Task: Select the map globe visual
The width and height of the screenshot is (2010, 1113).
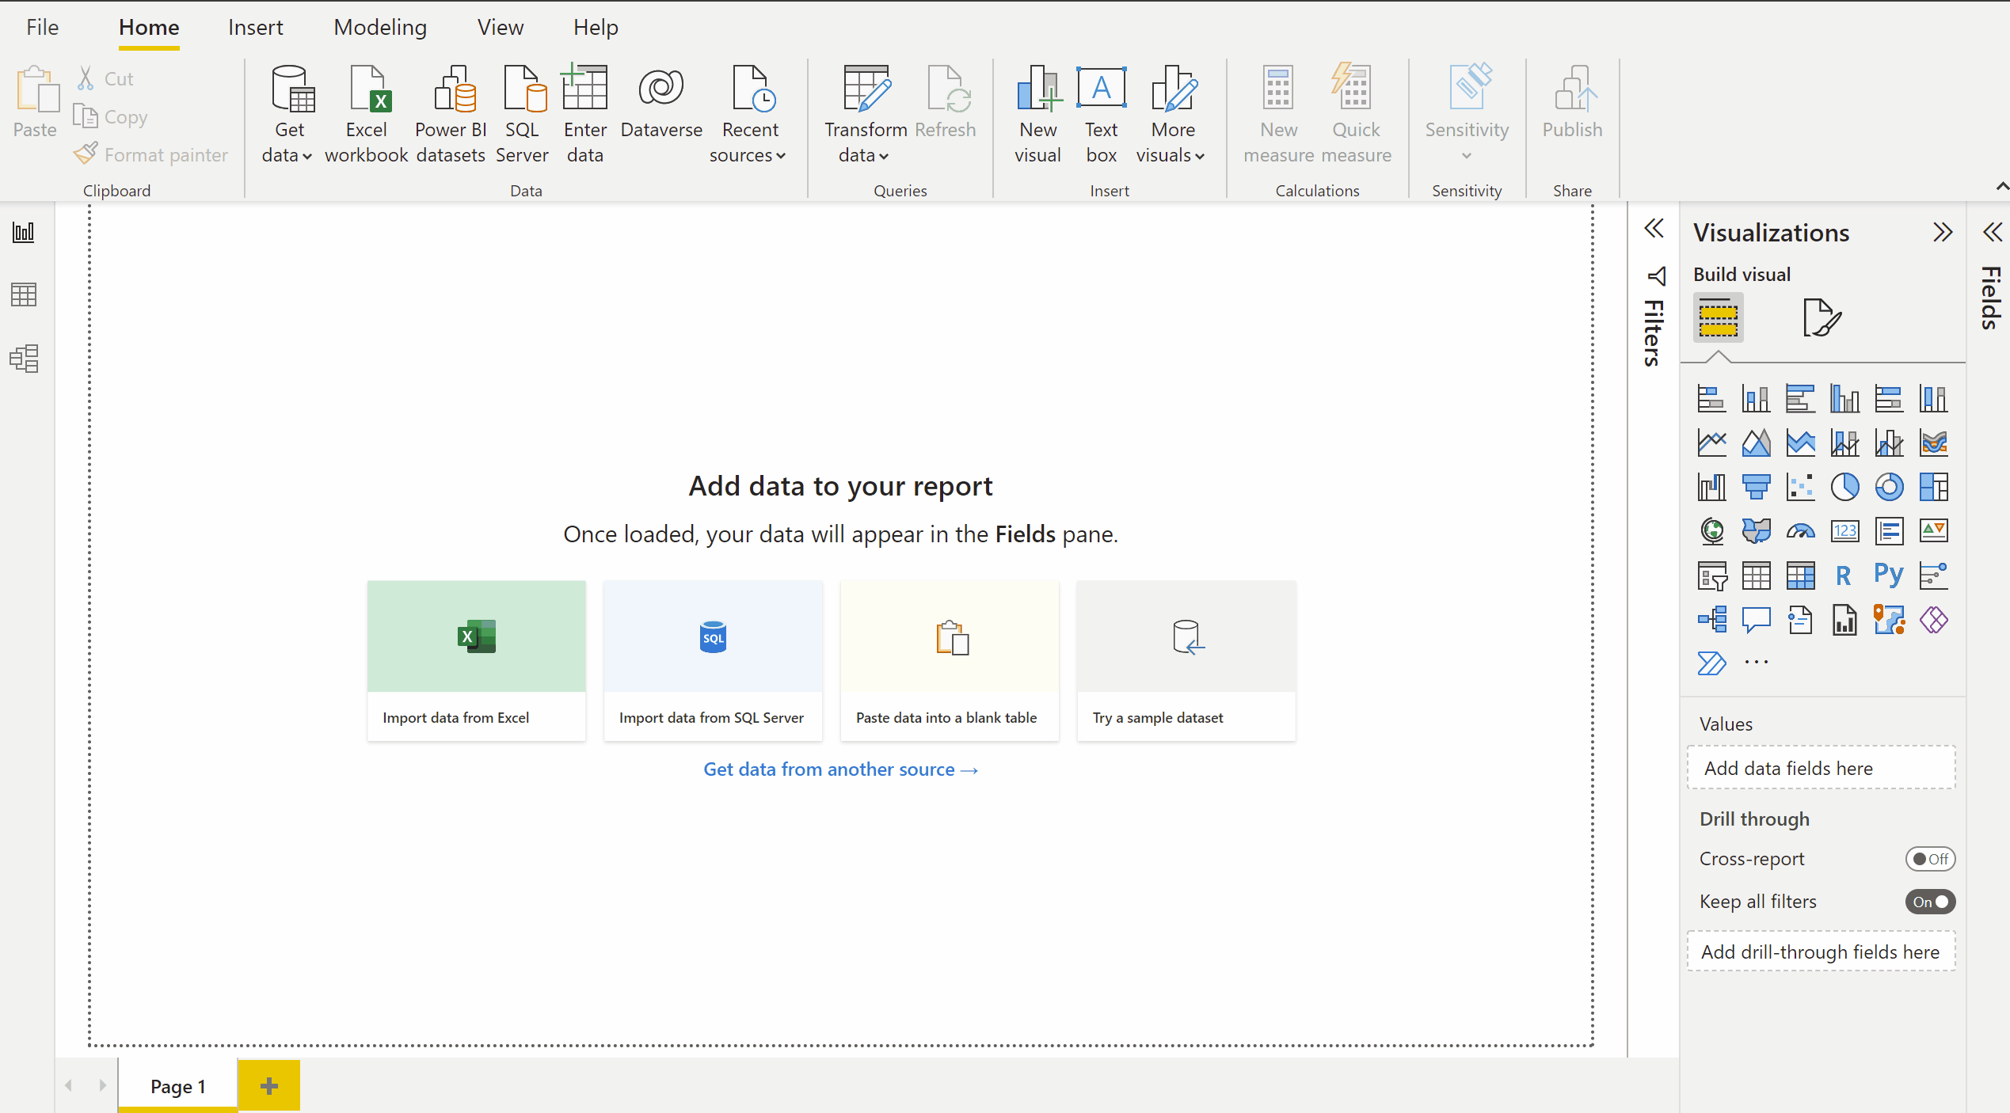Action: [1711, 531]
